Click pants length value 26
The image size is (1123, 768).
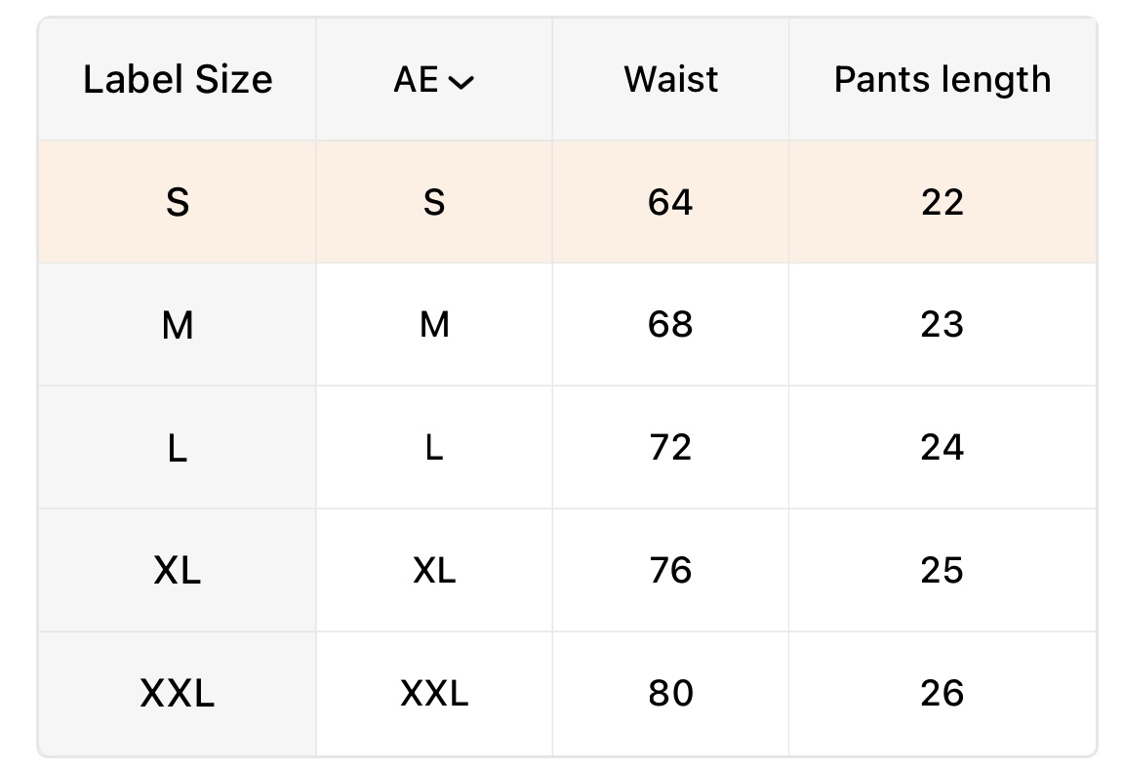pos(943,694)
